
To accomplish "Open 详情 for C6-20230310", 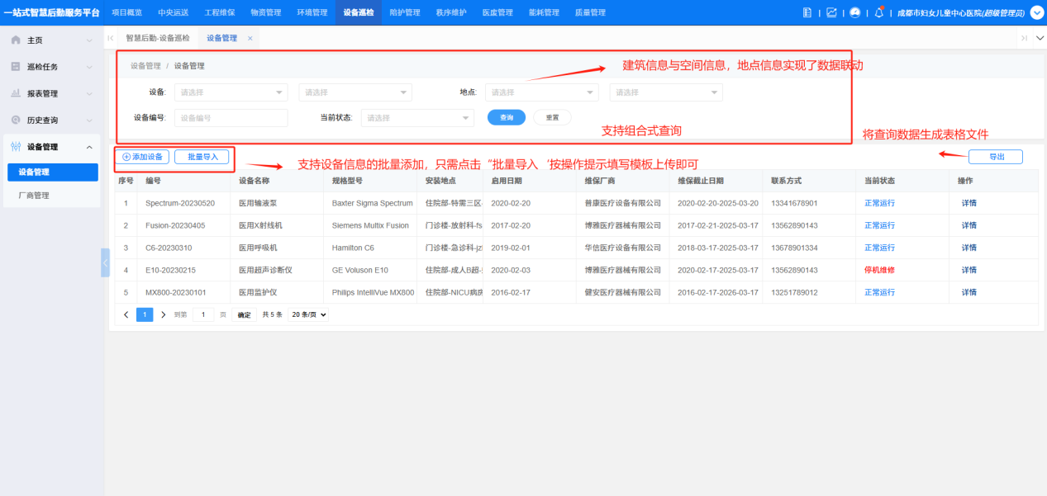I will (969, 248).
